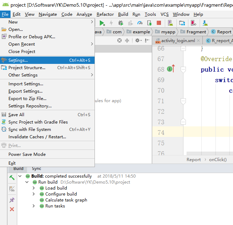The height and width of the screenshot is (225, 233).
Task: Click the toggle view icon in build panel
Action: point(12,189)
